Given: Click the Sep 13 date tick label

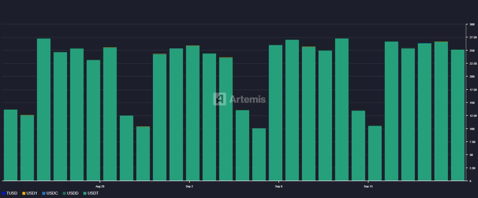Looking at the screenshot, I should tap(368, 186).
